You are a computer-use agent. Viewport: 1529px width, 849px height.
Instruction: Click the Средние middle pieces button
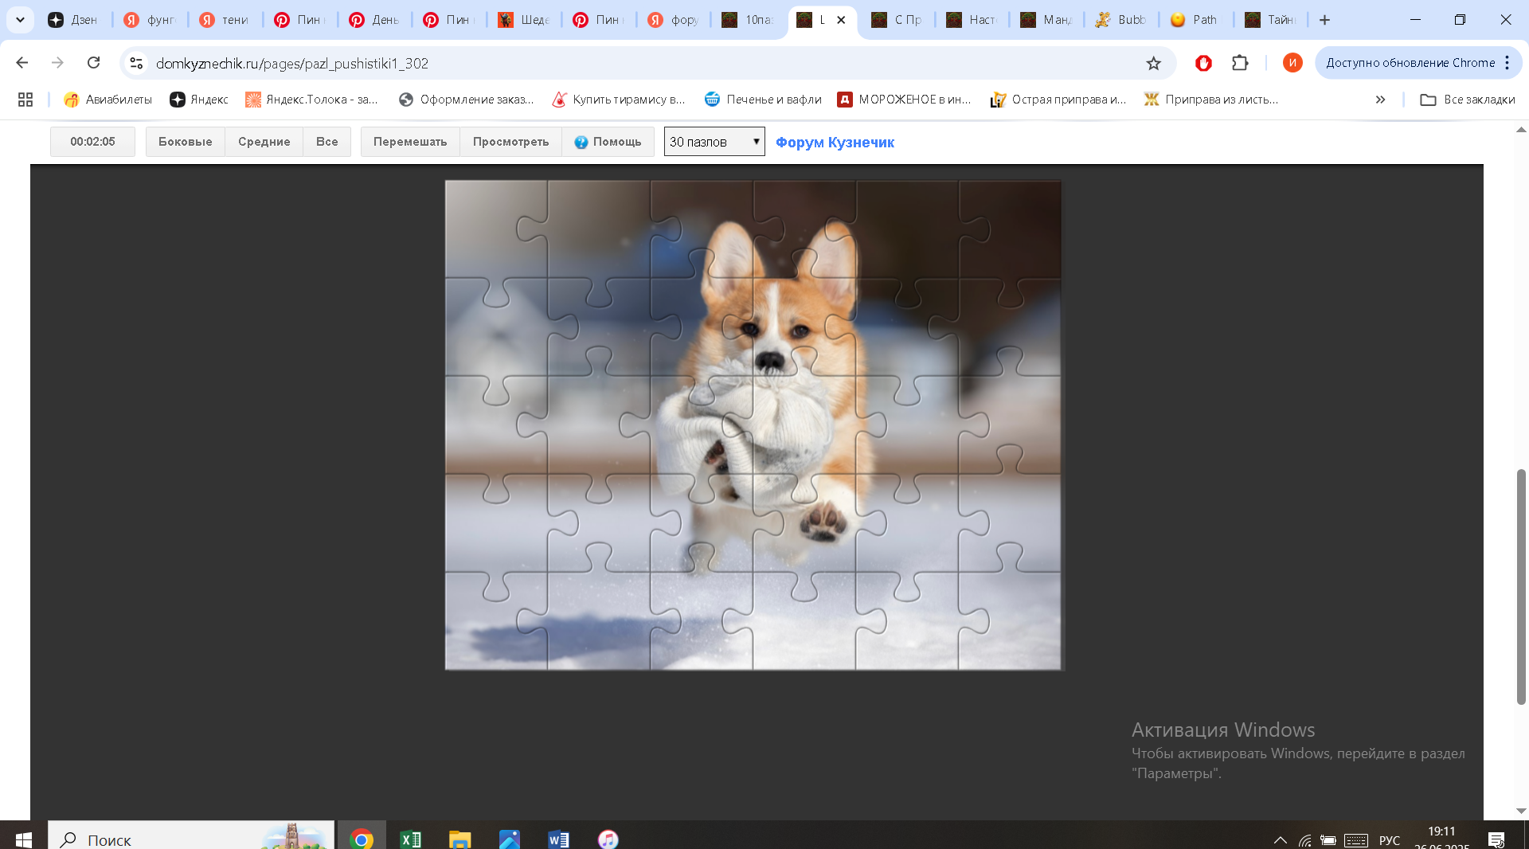pyautogui.click(x=264, y=142)
